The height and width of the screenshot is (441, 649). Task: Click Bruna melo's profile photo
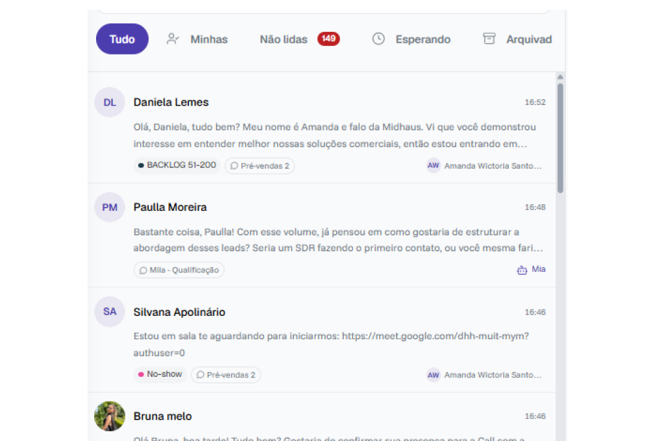[x=110, y=416]
